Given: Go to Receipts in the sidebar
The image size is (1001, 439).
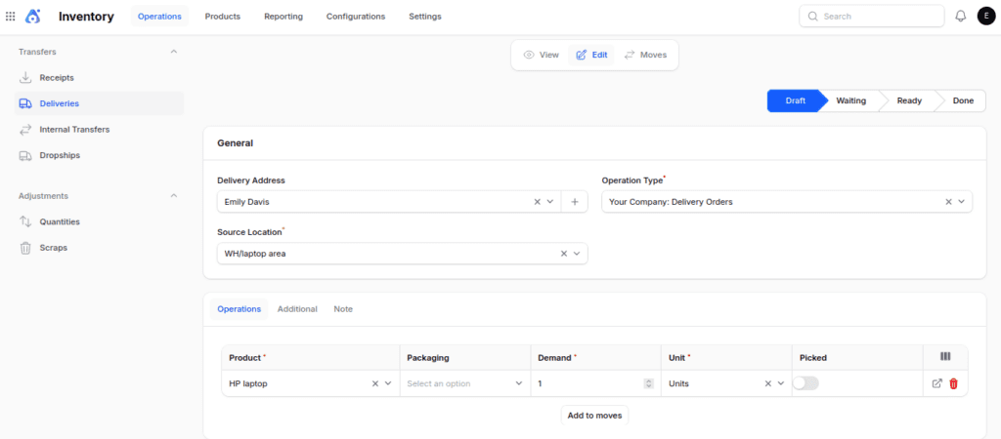Looking at the screenshot, I should pos(99,78).
